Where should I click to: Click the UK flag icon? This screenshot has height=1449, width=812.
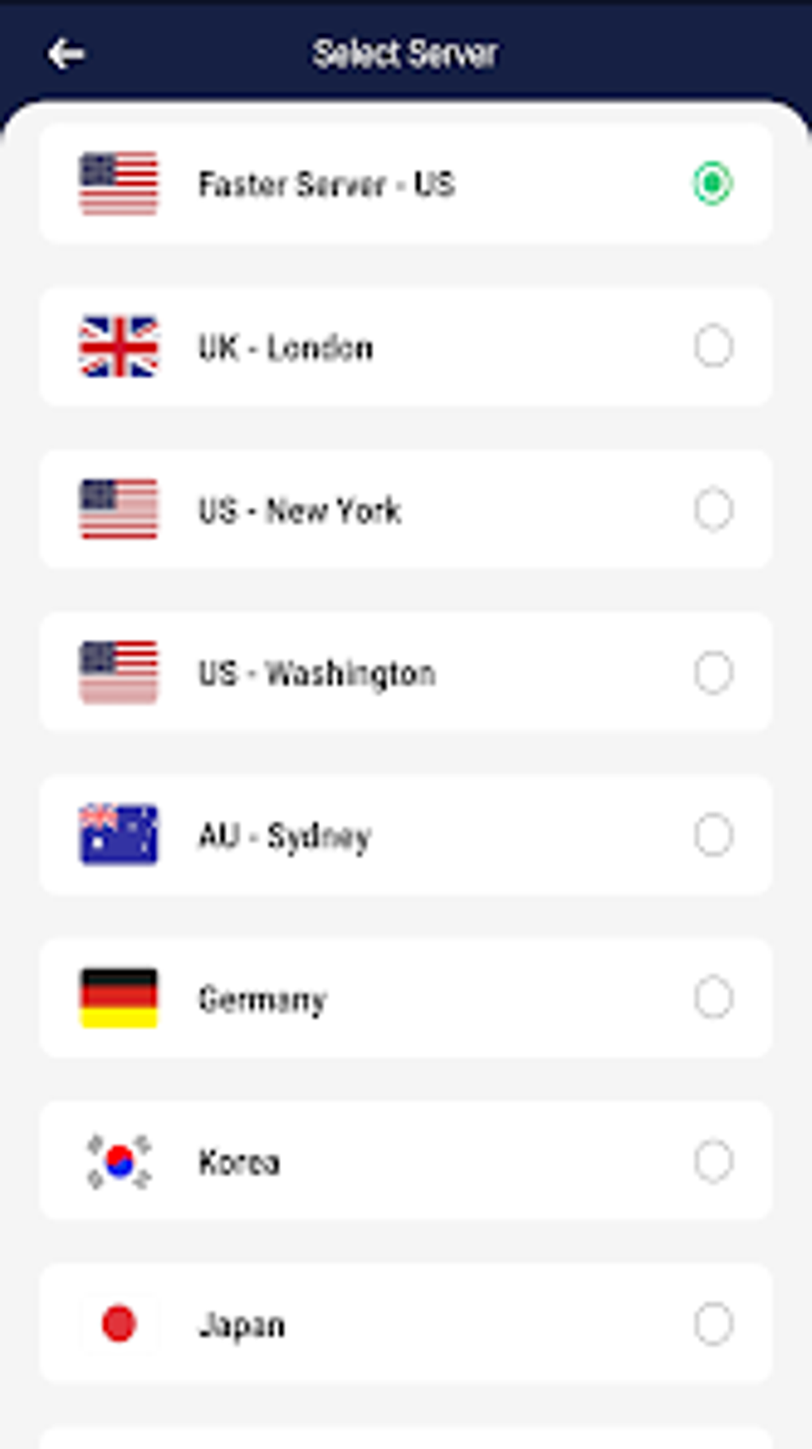pyautogui.click(x=119, y=347)
